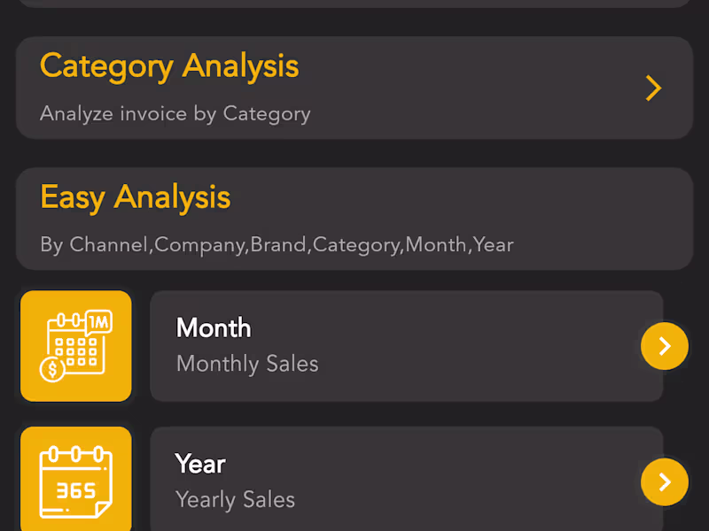Open the Category Analysis heading
Screen dimensions: 709x531
[x=169, y=66]
